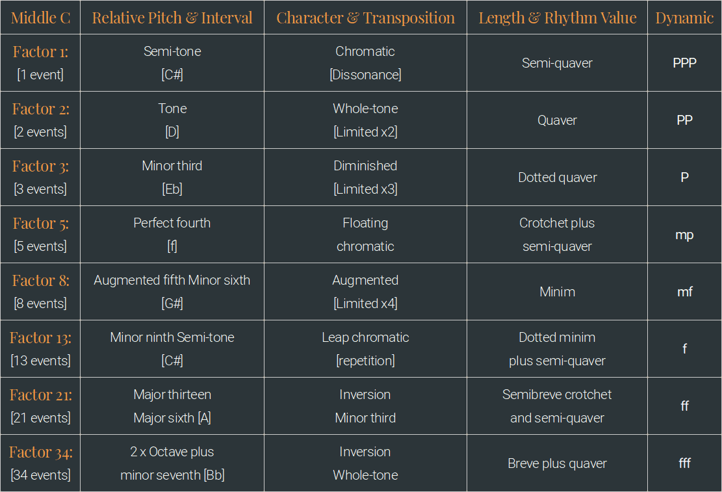
Task: Click the Dotted quaver cell
Action: [x=557, y=177]
